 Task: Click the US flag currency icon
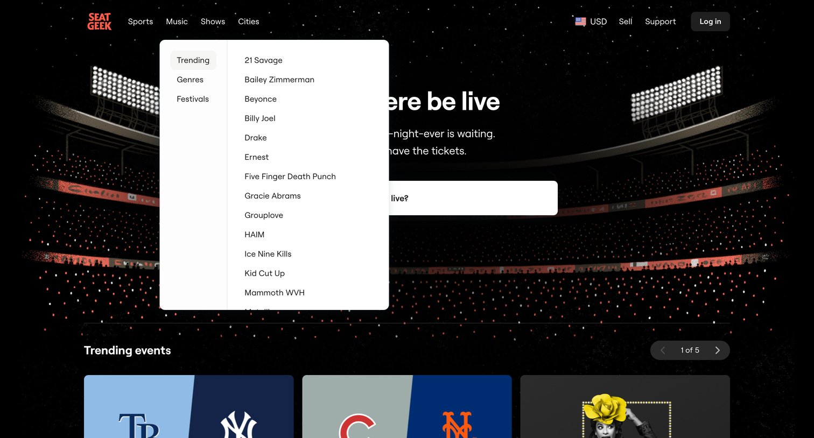(x=580, y=22)
